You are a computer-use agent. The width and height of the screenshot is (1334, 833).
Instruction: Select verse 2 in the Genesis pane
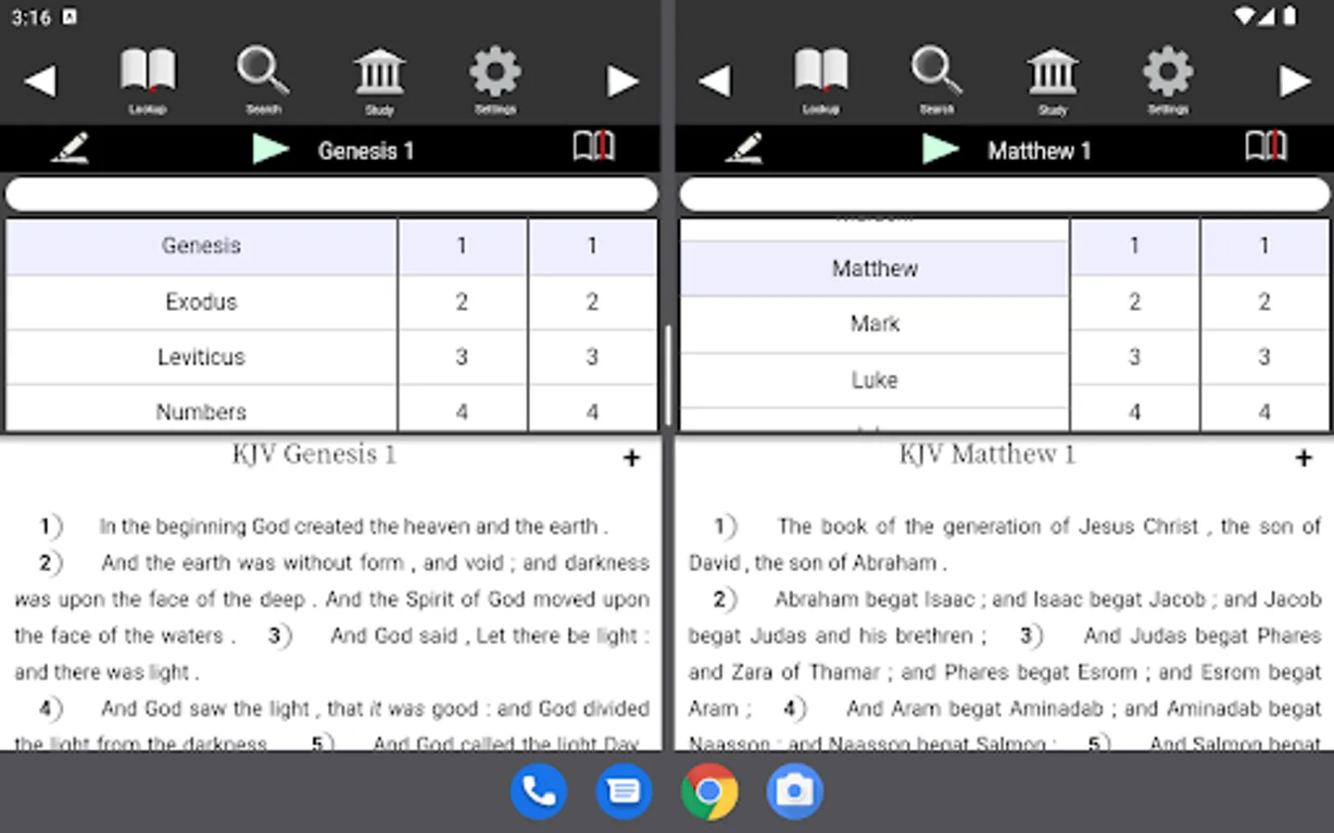tap(593, 302)
